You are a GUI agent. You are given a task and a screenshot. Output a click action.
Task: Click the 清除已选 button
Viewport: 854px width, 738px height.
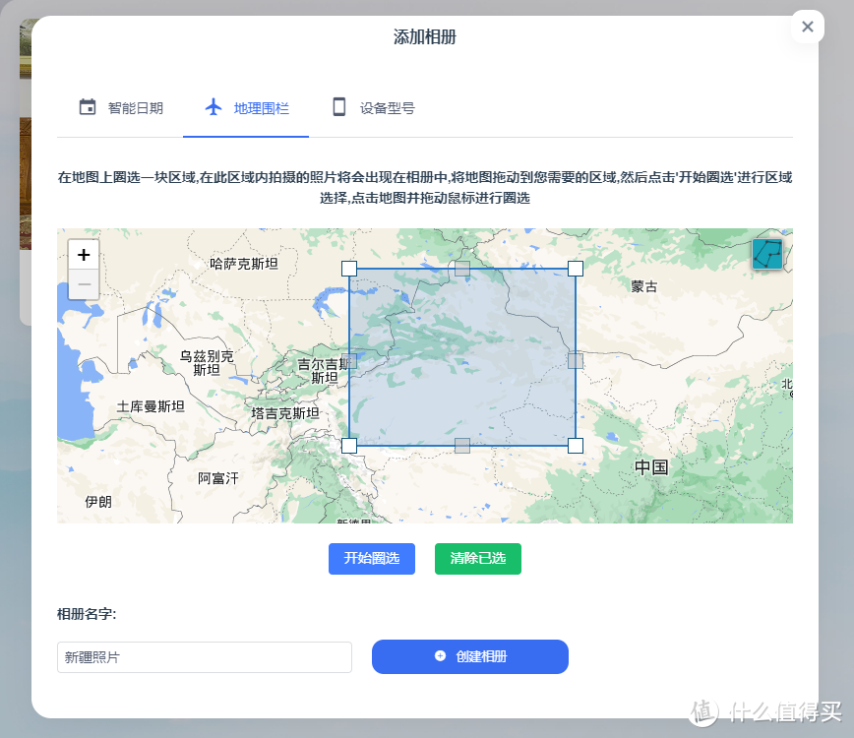(477, 558)
